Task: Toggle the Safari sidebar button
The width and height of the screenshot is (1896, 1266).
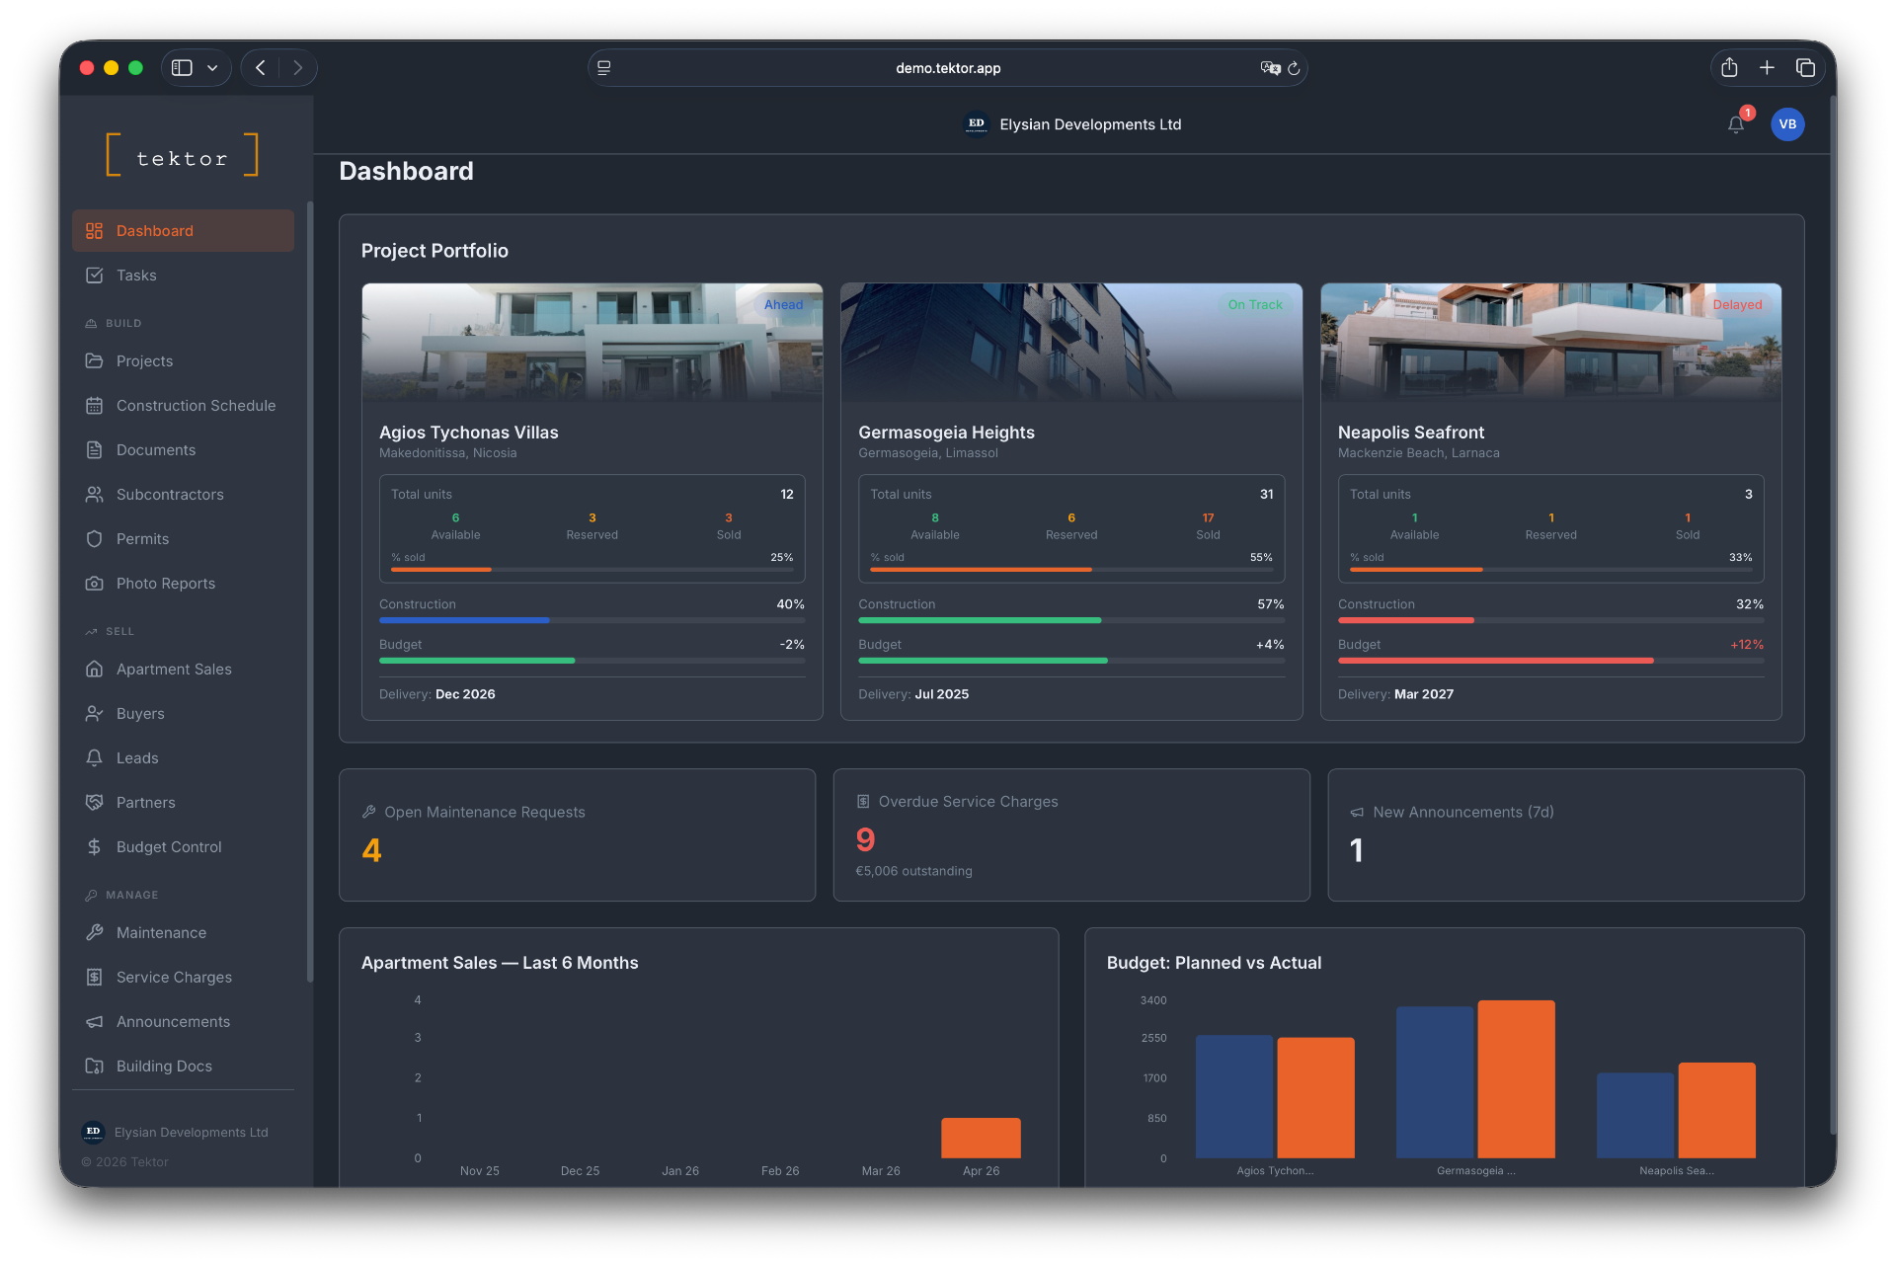Action: click(x=182, y=67)
